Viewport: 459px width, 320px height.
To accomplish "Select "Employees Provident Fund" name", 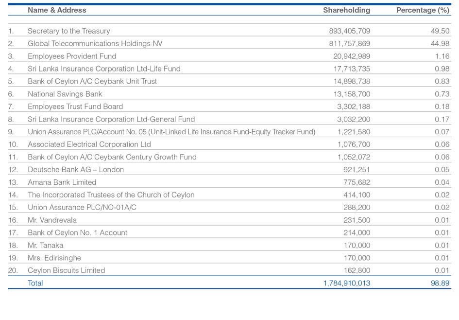I will coord(72,56).
